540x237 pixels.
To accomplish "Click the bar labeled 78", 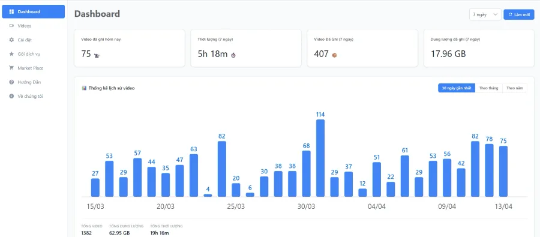I will pyautogui.click(x=489, y=170).
